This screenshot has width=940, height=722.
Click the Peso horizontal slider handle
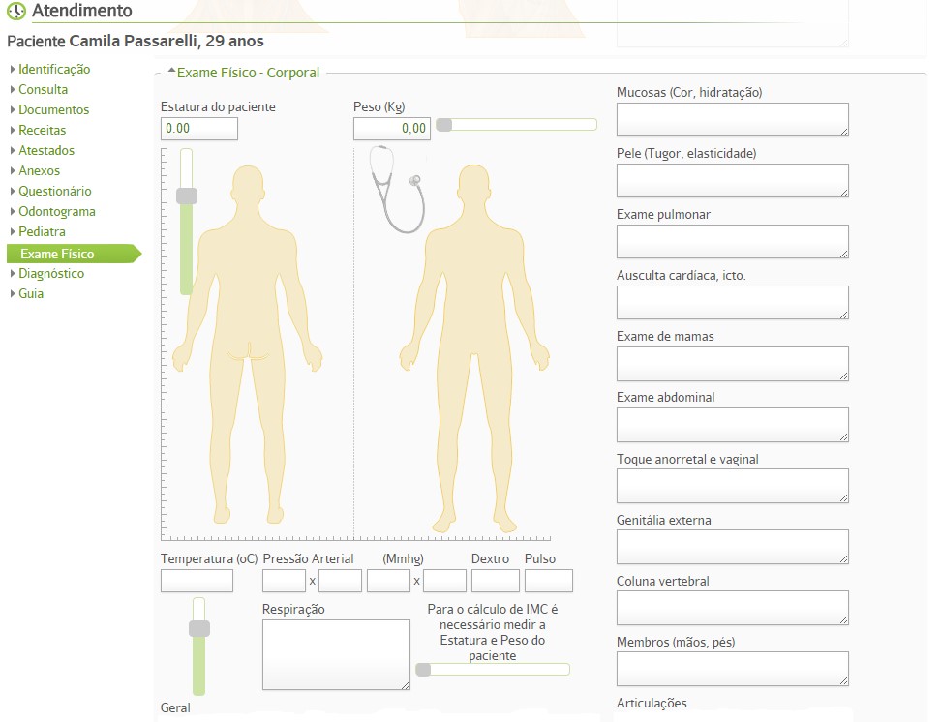[443, 125]
